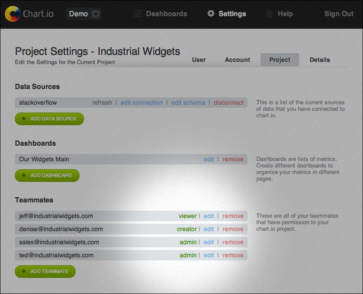Screen dimensions: 363x294
Task: Click the Chart.io logo icon
Action: (x=13, y=14)
